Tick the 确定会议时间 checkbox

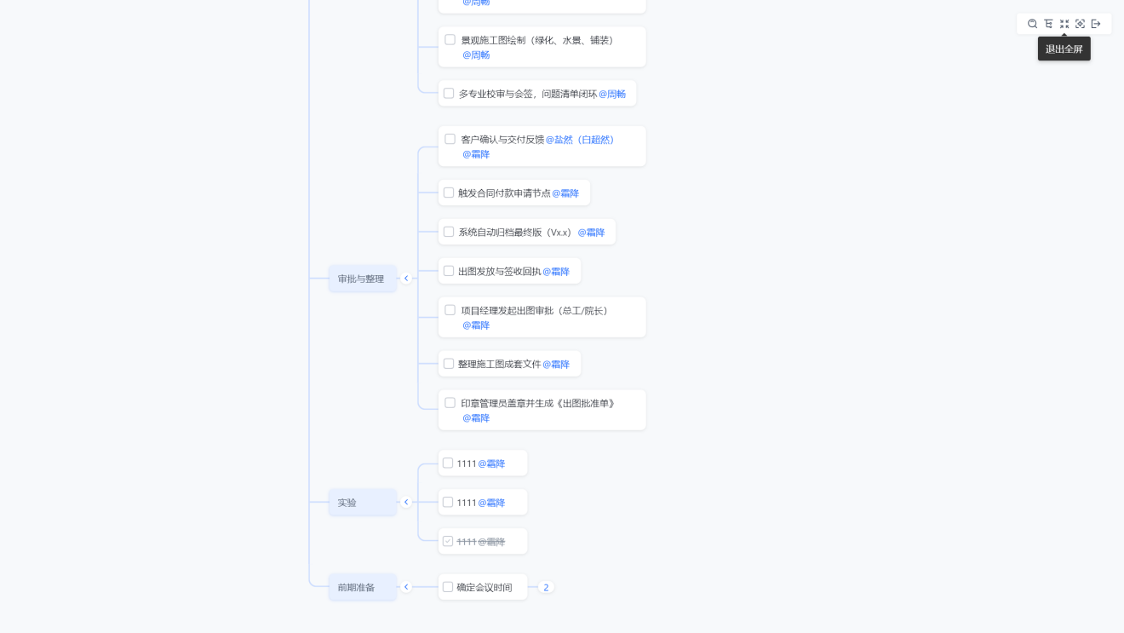coord(448,587)
